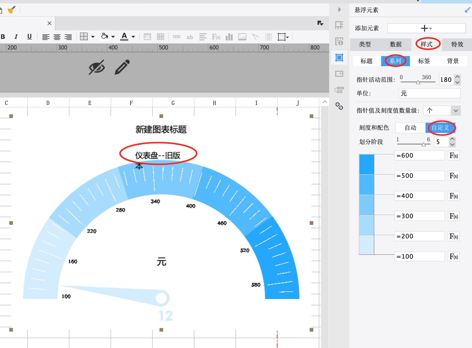Click the lightest blue color swatch

[x=366, y=245]
